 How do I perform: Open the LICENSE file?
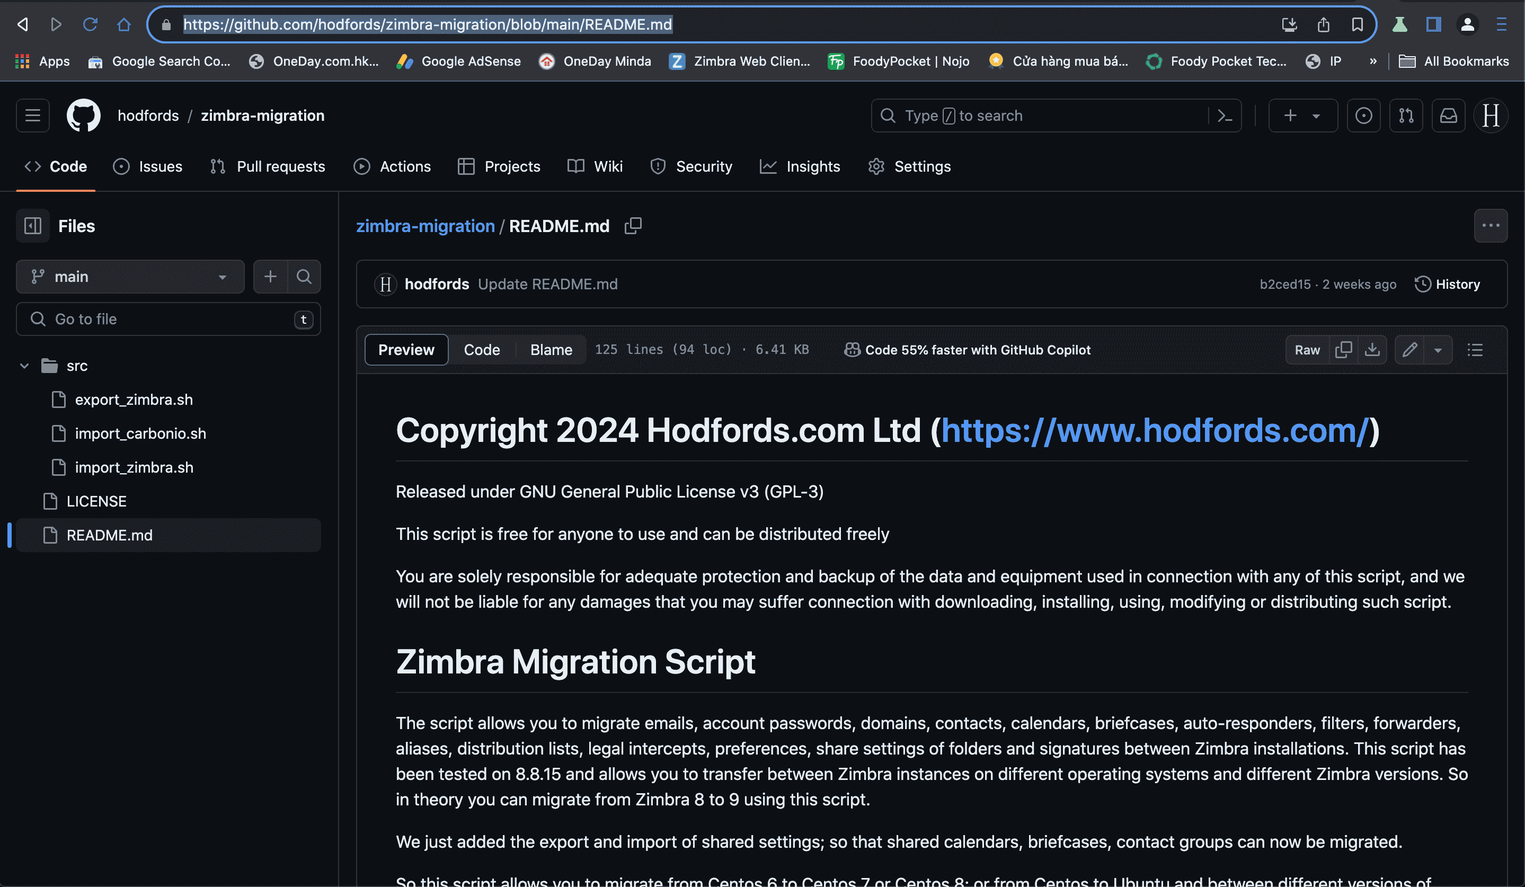pyautogui.click(x=96, y=502)
